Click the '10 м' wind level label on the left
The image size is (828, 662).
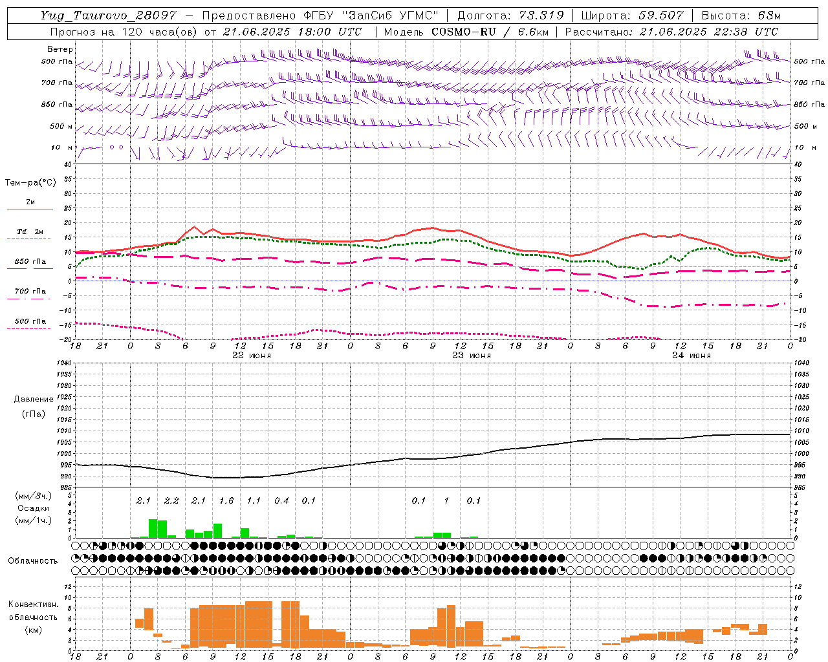[x=62, y=148]
